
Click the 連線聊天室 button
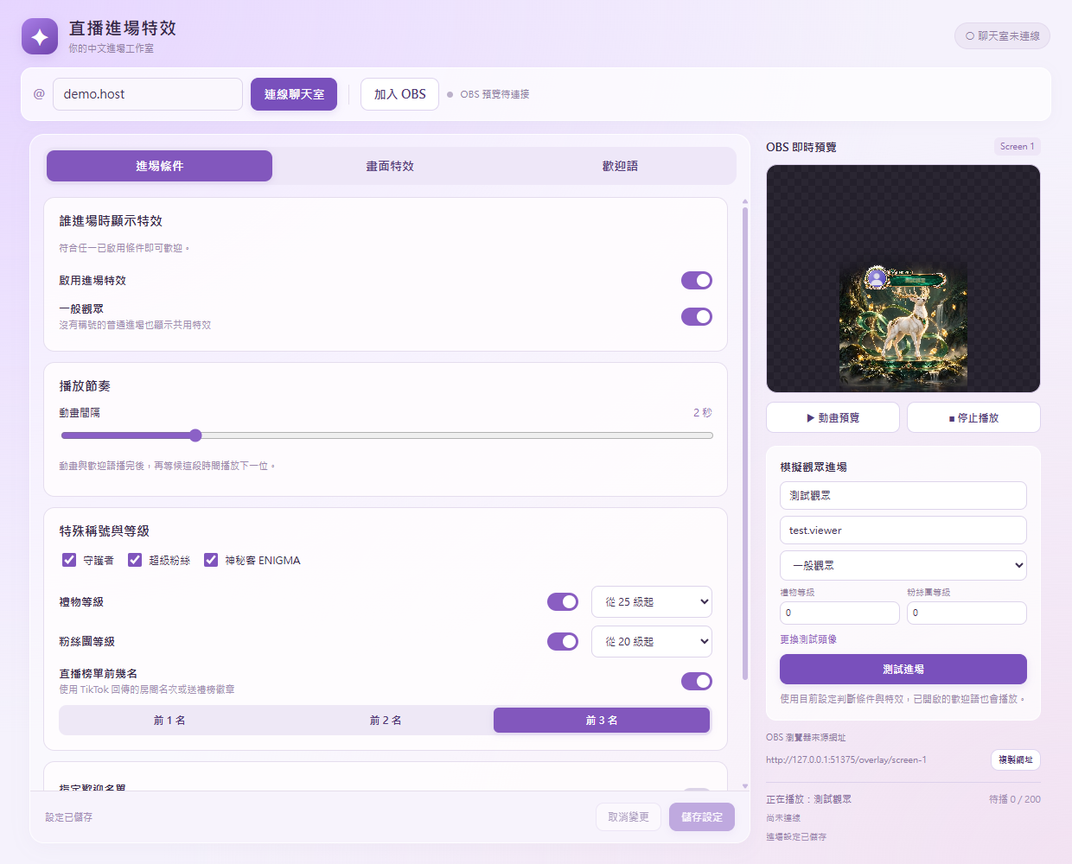(294, 94)
